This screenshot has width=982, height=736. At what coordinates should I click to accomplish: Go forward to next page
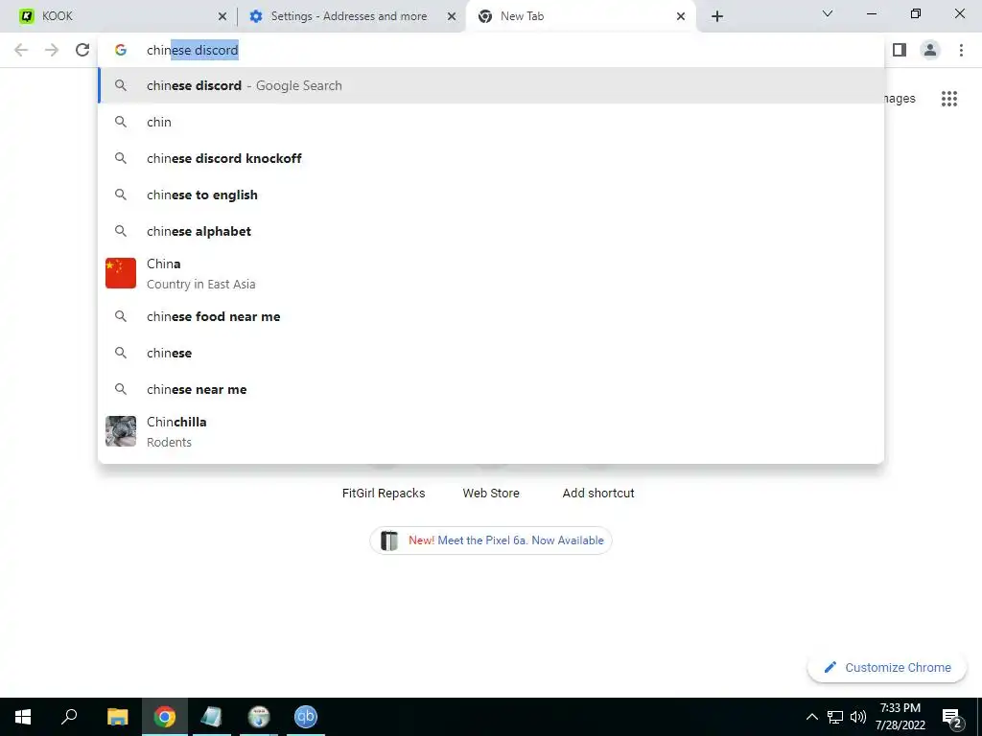tap(52, 50)
